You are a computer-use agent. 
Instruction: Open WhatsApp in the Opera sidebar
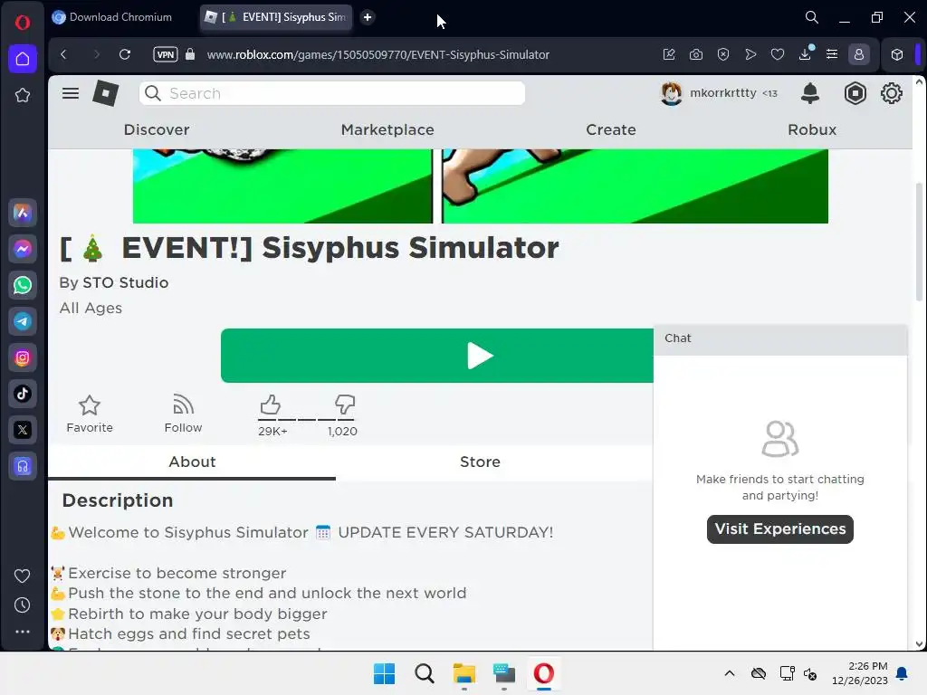click(23, 285)
